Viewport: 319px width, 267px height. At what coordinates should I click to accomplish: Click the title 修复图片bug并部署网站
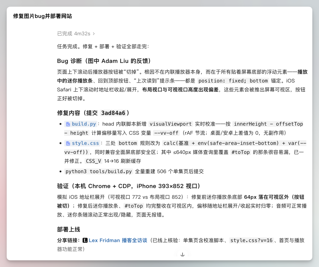click(x=43, y=16)
